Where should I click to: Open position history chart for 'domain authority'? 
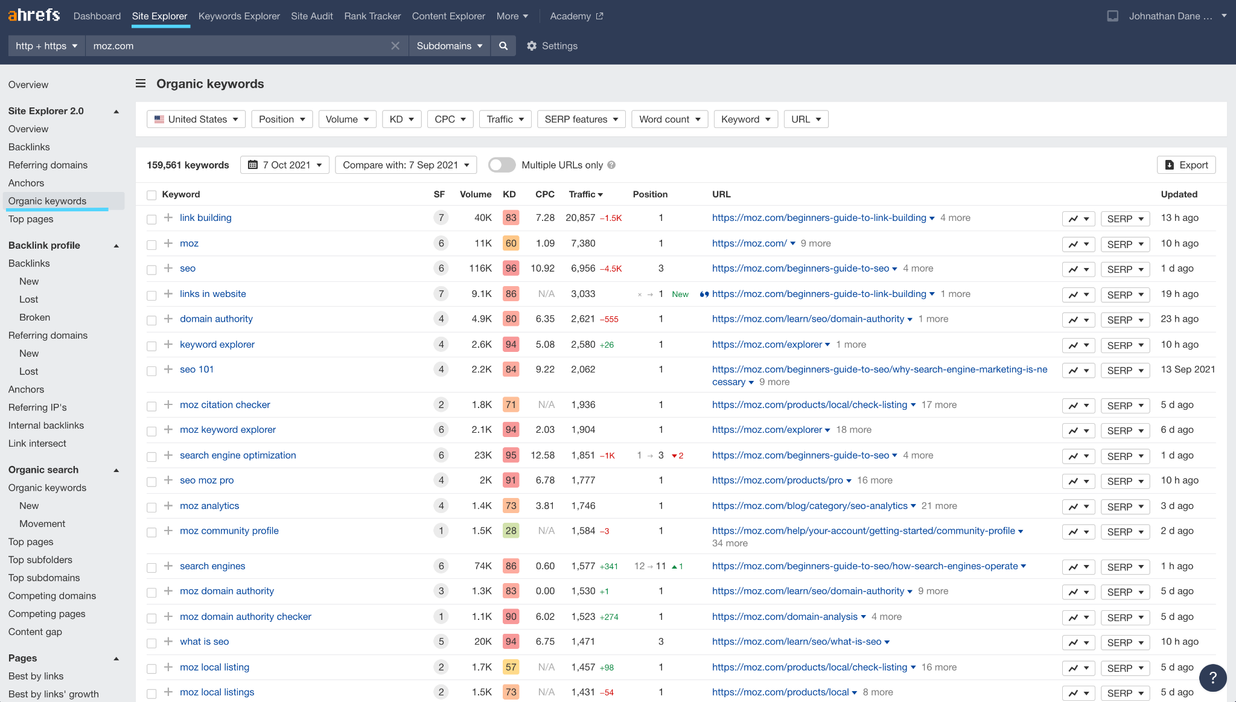pyautogui.click(x=1078, y=320)
